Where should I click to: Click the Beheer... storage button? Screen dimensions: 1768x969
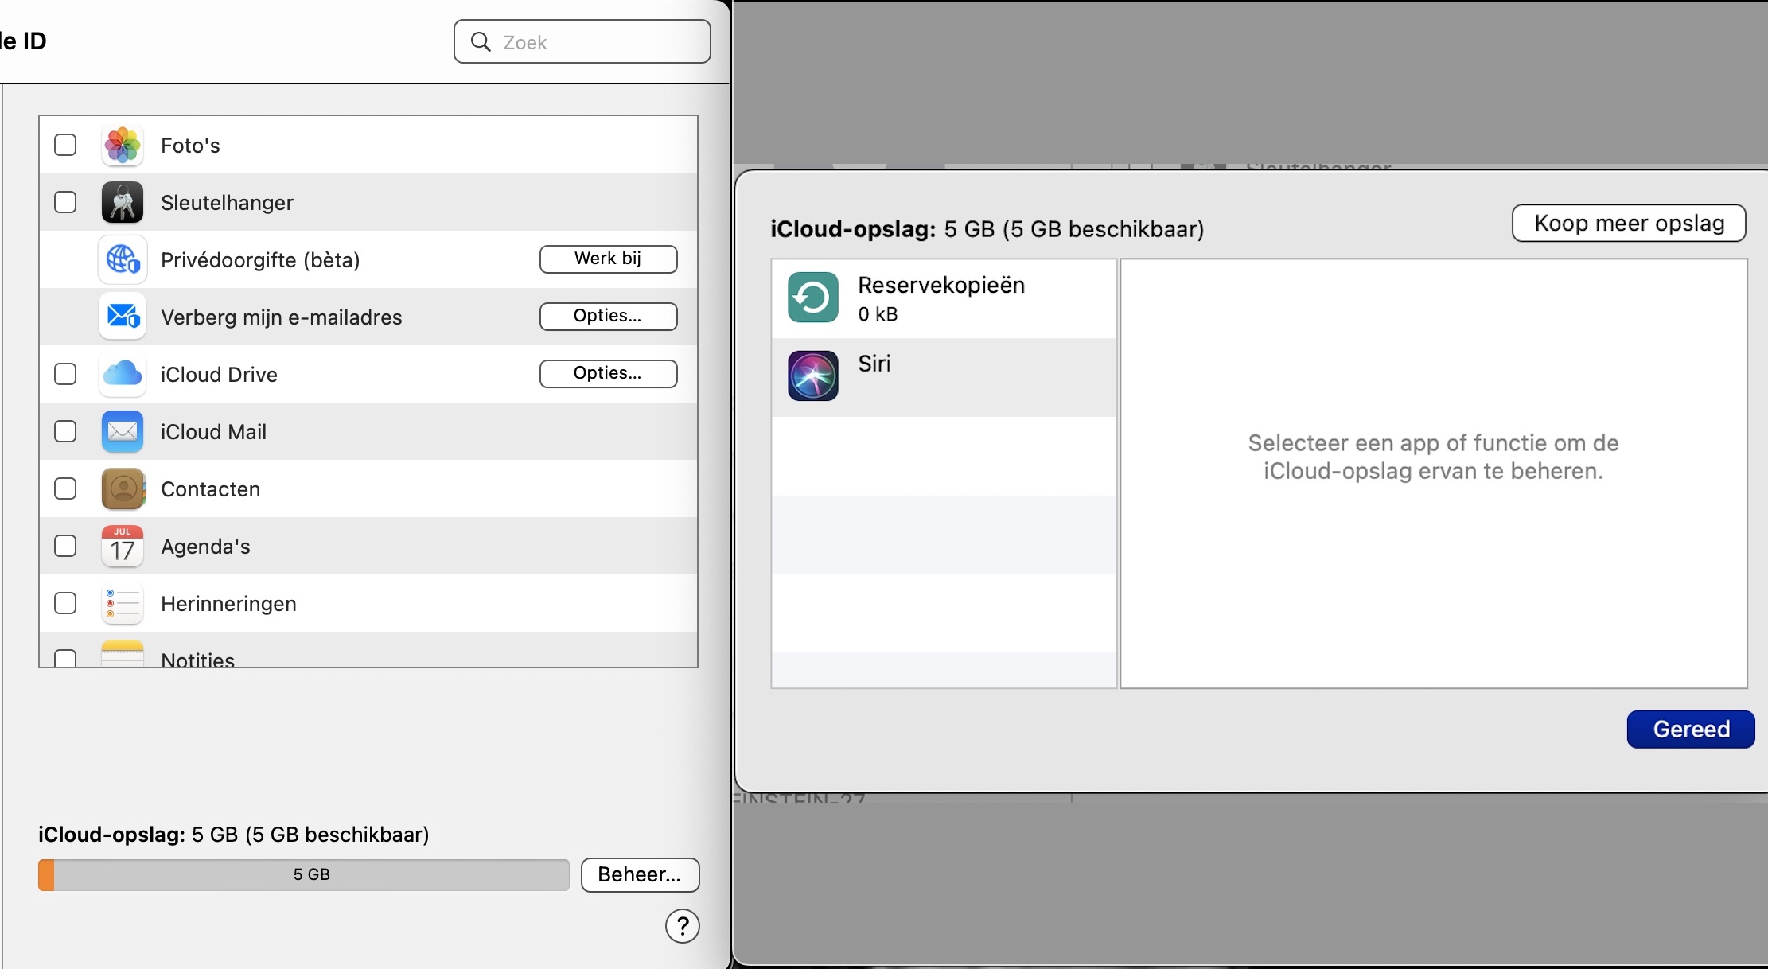click(x=641, y=874)
